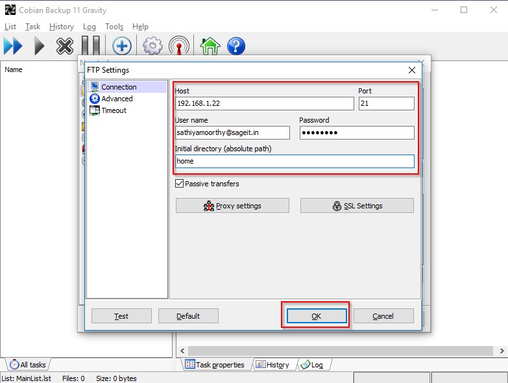508x383 pixels.
Task: Click the remote connection antenna icon
Action: [178, 46]
